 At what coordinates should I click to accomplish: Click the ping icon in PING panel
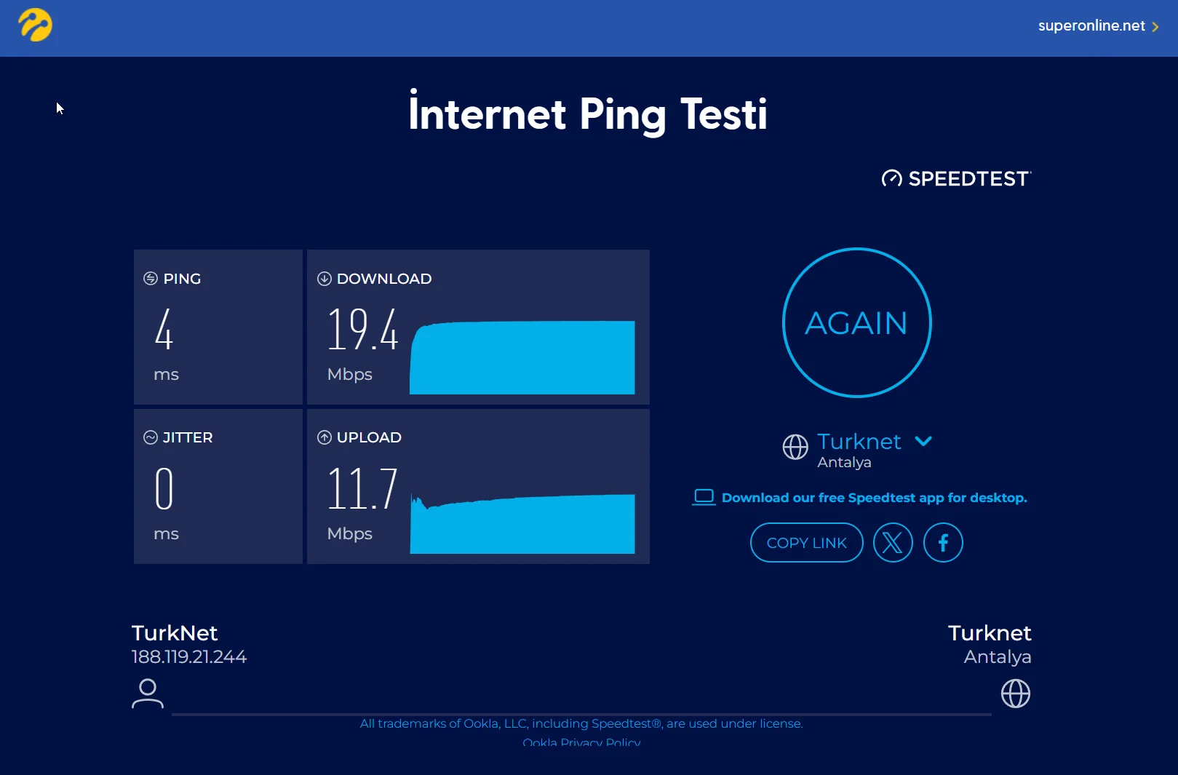[151, 279]
